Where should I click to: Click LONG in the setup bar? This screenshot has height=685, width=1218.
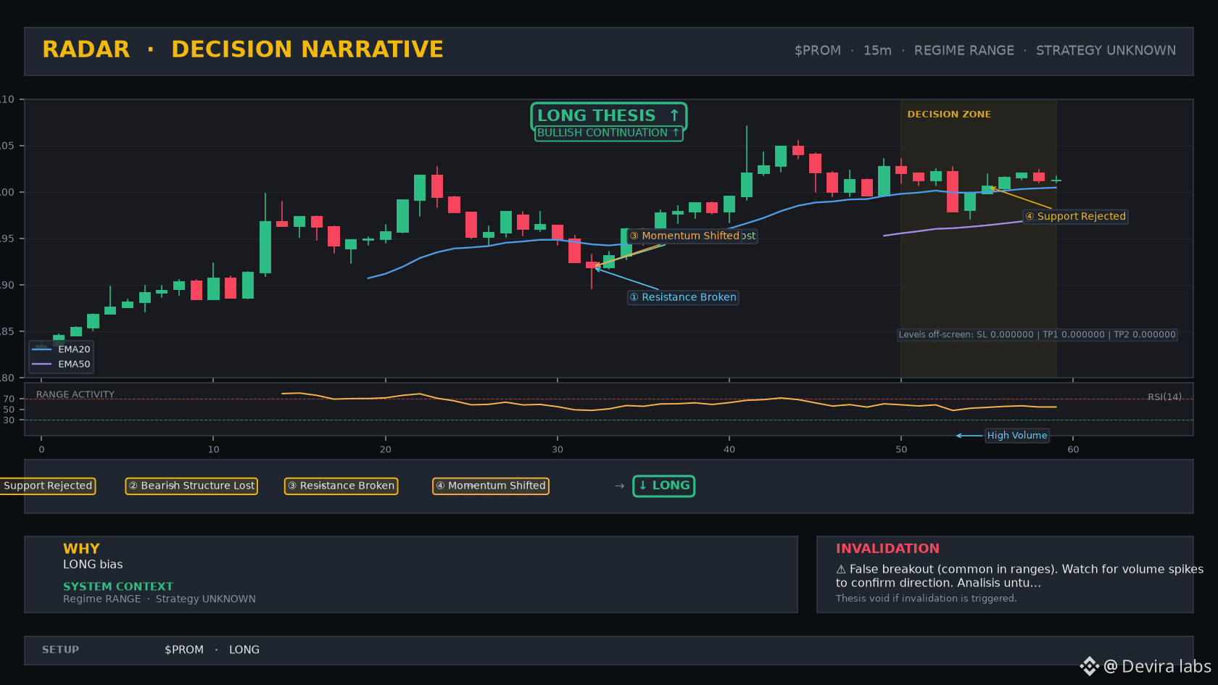pyautogui.click(x=244, y=649)
